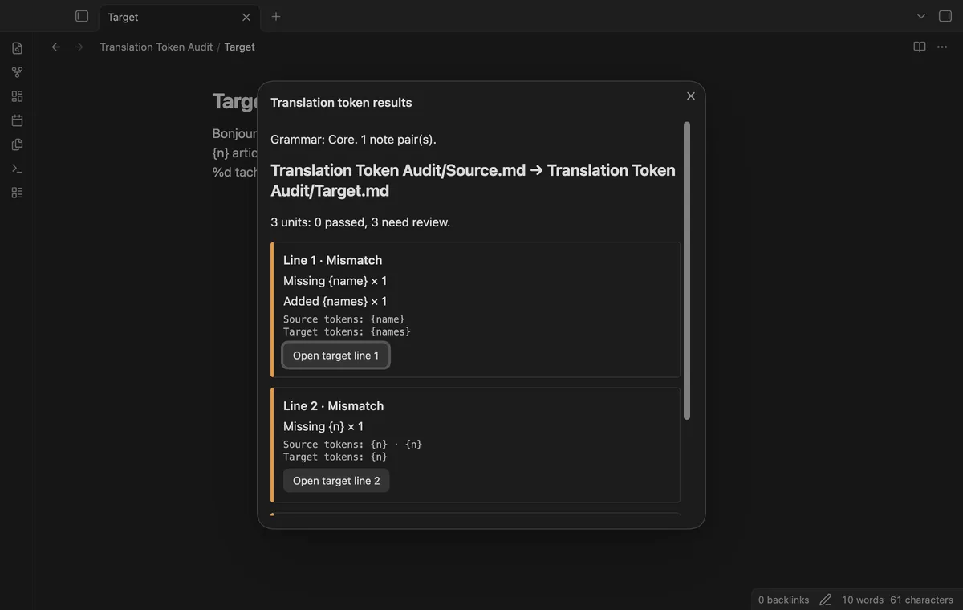The width and height of the screenshot is (963, 610).
Task: Click the 0 backlinks status item
Action: (x=784, y=600)
